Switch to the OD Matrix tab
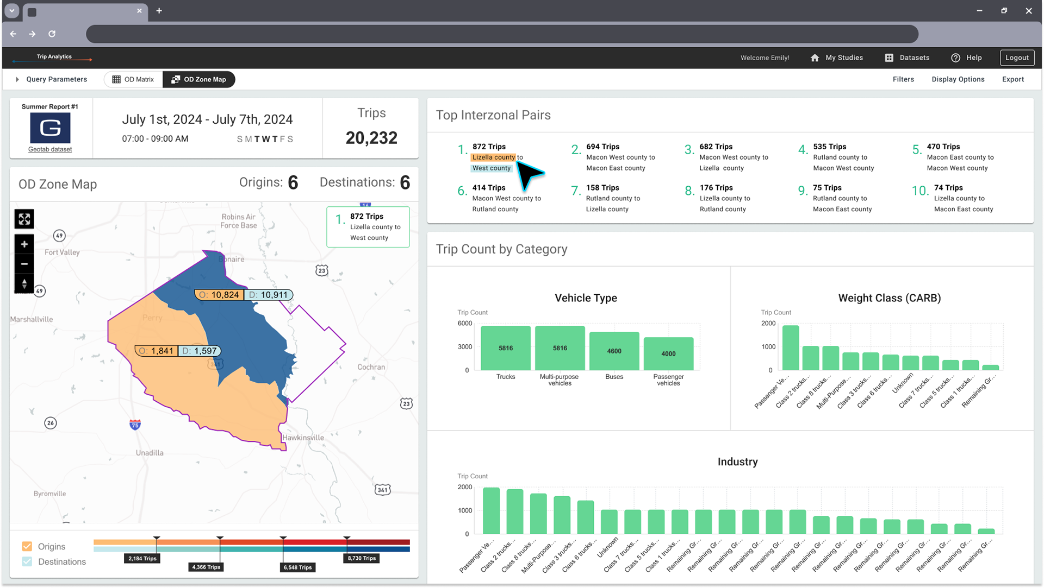Viewport: 1044px width, 588px height. point(133,79)
